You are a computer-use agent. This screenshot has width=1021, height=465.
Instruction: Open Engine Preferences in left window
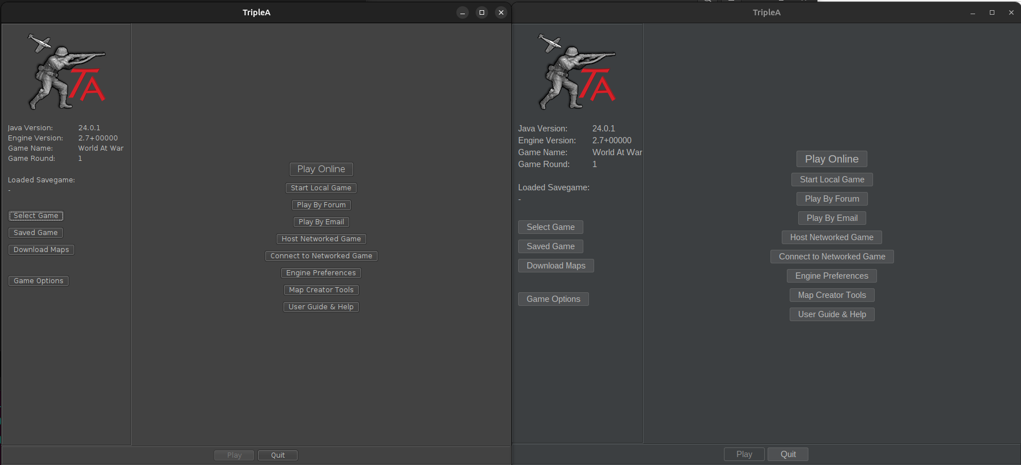(321, 273)
